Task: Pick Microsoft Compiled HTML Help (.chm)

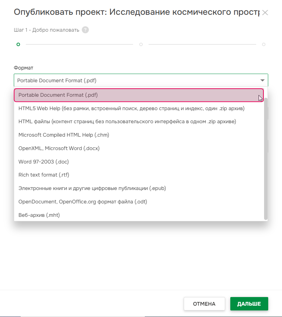Action: click(64, 135)
